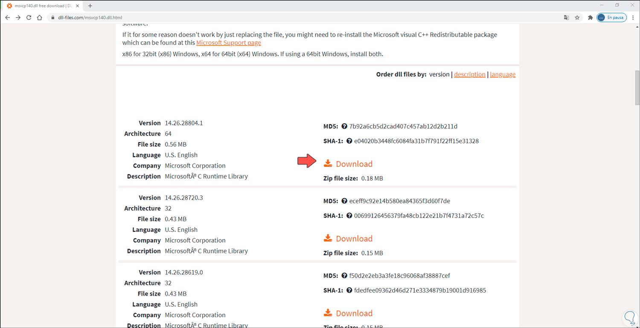Click version number 14.26.28804.1

[x=184, y=123]
